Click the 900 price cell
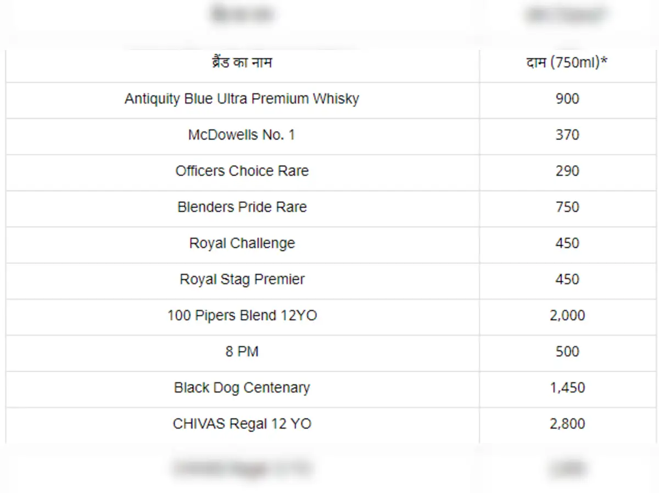This screenshot has width=659, height=493. point(567,99)
